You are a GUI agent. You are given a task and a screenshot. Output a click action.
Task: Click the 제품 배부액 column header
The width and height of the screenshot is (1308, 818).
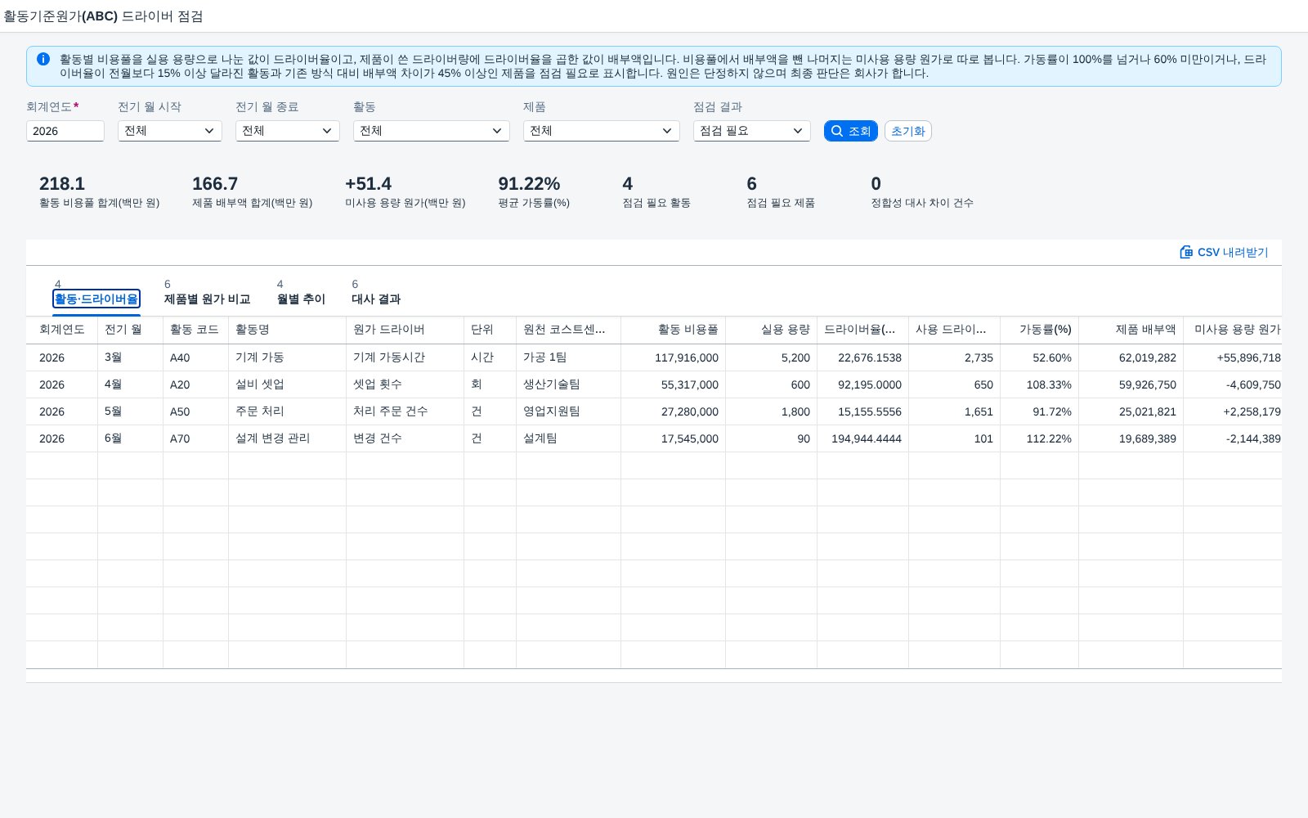click(1131, 330)
